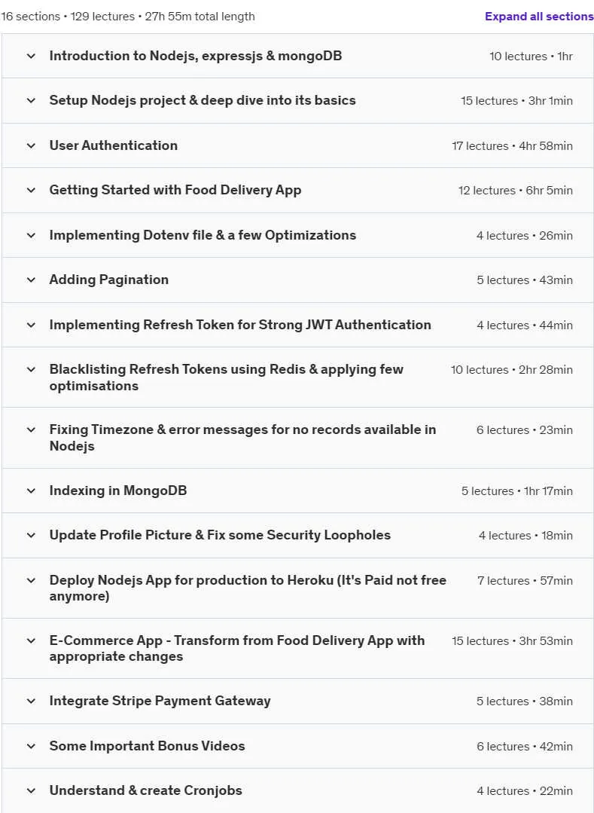Expand chevron for Understand & create Cronjobs
This screenshot has height=813, width=594.
31,790
